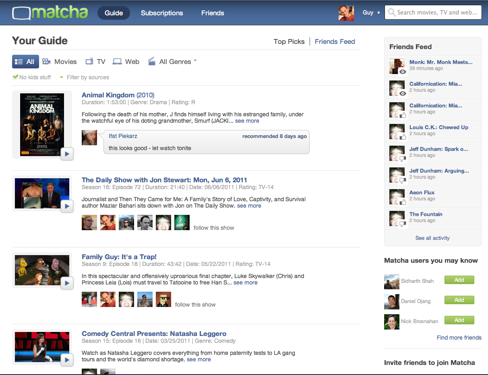Follow this show under The Daily Show
488x375 pixels.
pos(214,228)
